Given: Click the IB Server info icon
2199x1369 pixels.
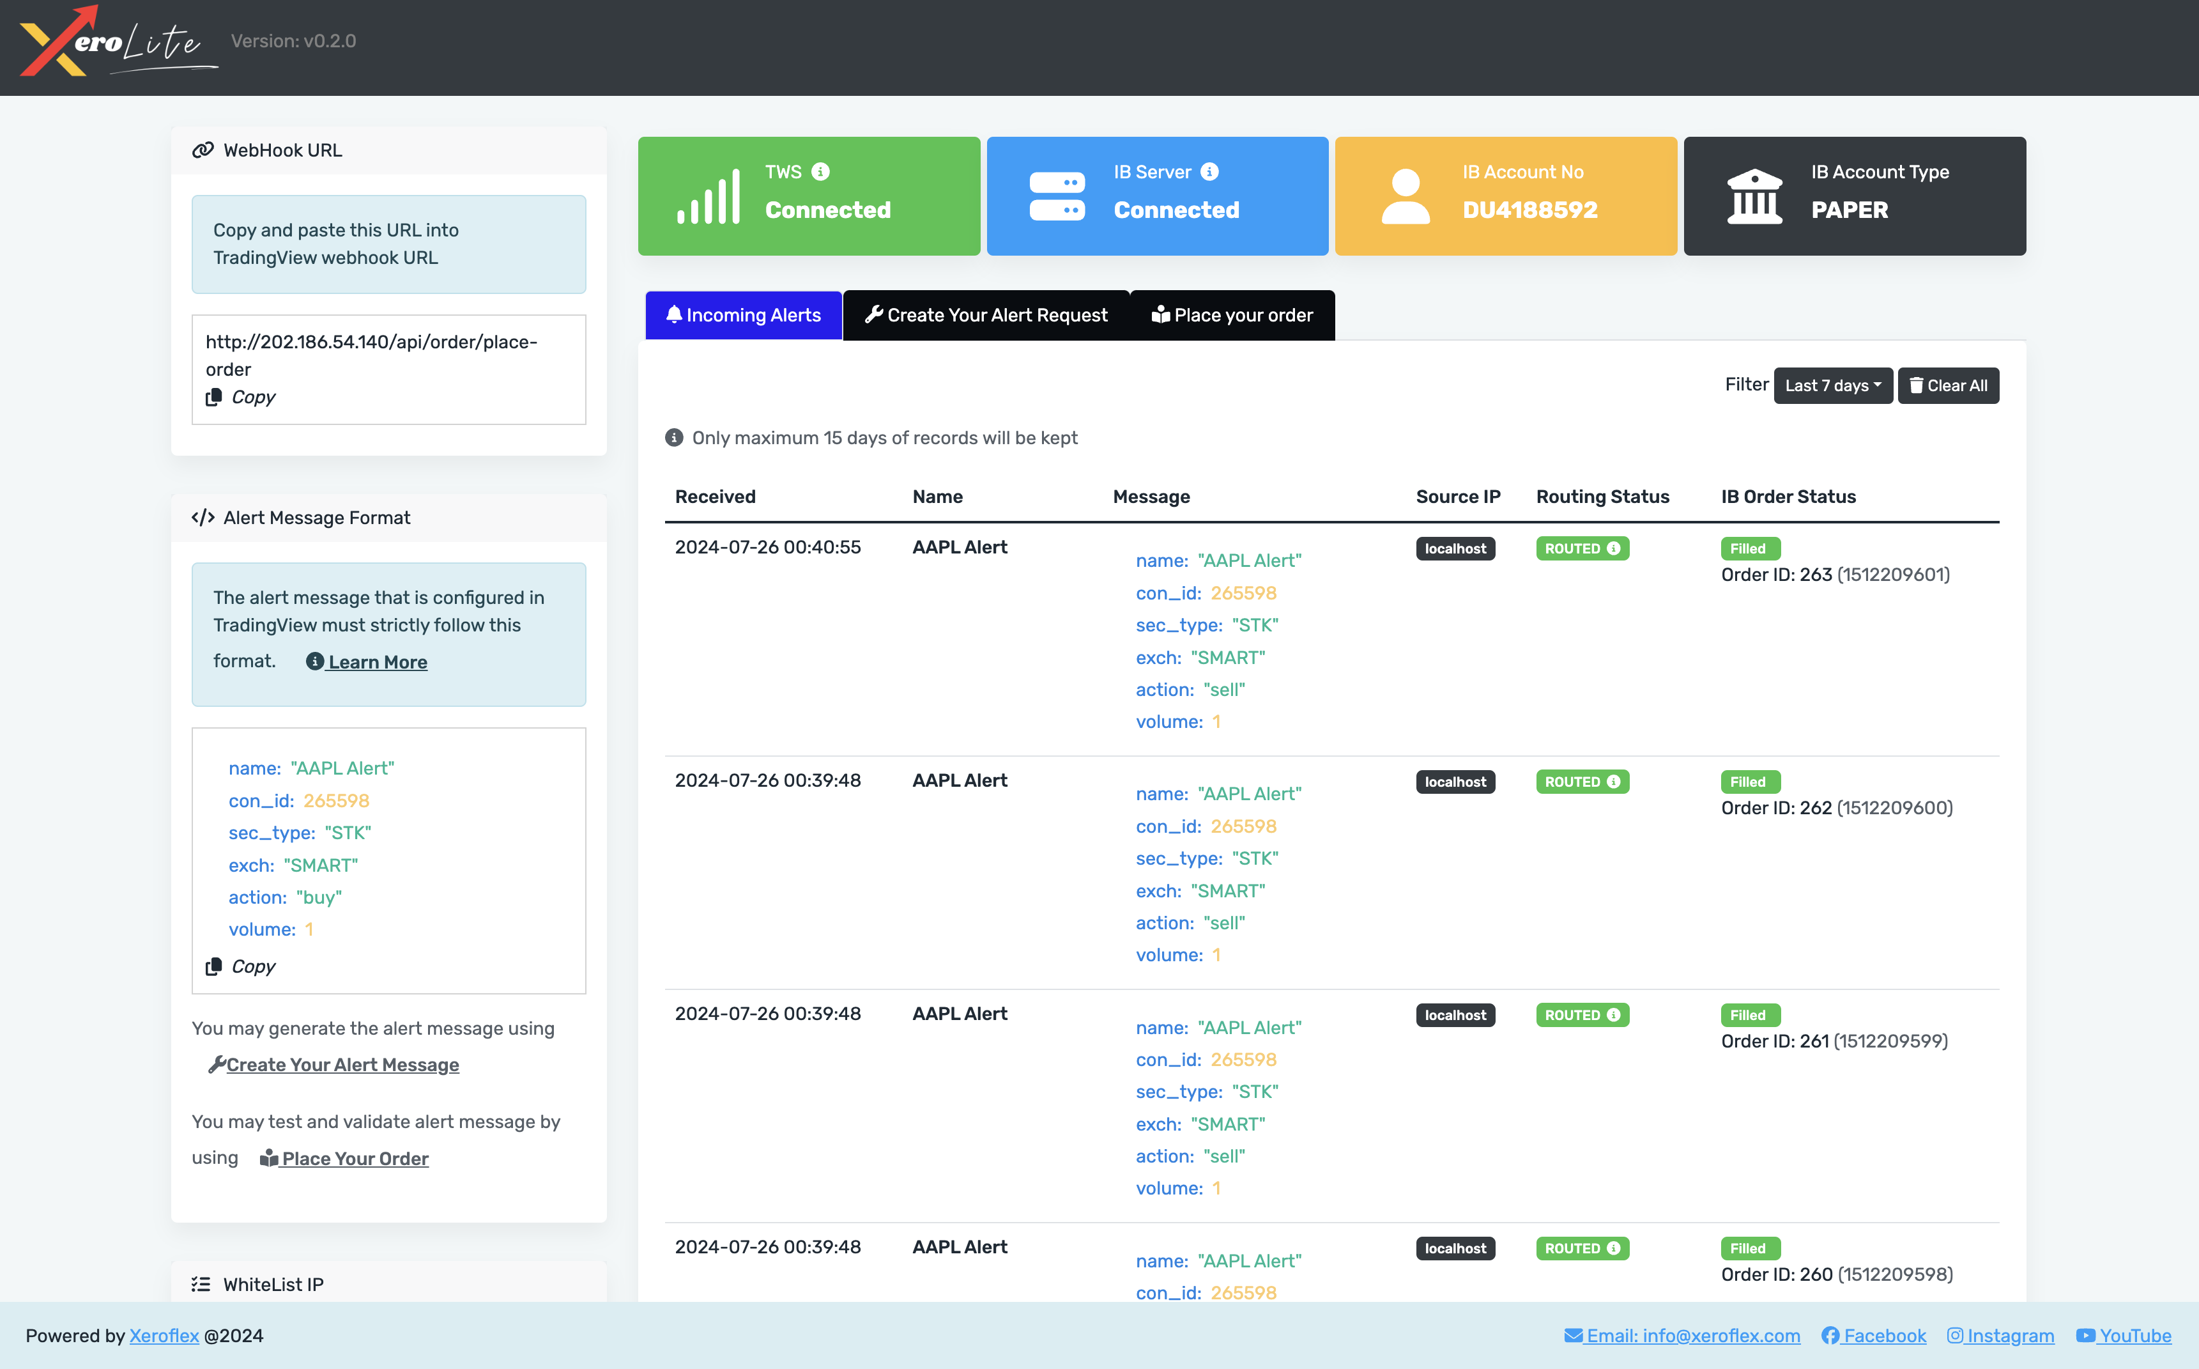Looking at the screenshot, I should tap(1210, 172).
